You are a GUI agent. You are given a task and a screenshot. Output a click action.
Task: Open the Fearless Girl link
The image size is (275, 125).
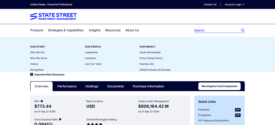(147, 64)
